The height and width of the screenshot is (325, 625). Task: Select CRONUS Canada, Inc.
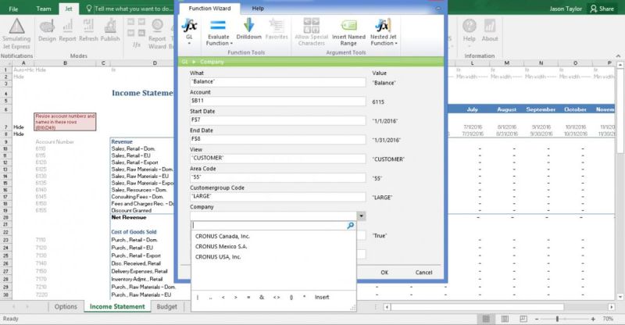pyautogui.click(x=223, y=236)
